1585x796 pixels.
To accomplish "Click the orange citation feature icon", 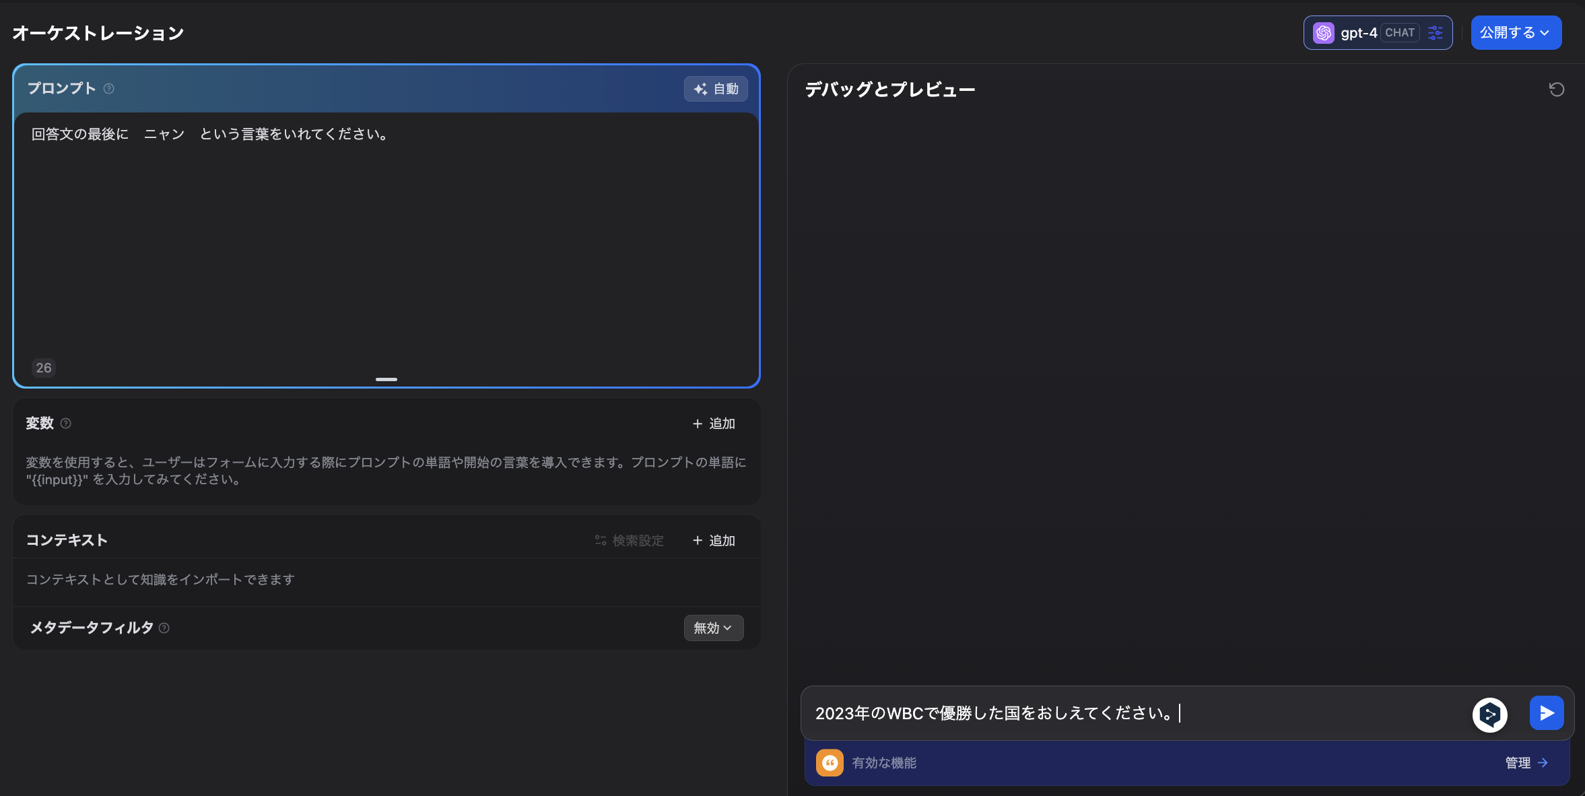I will [x=830, y=762].
